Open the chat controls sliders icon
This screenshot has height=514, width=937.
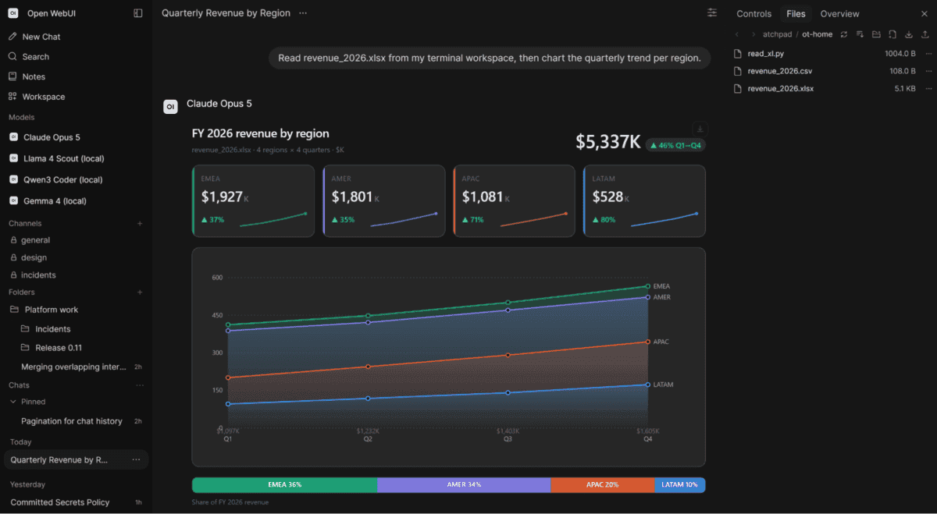coord(712,13)
